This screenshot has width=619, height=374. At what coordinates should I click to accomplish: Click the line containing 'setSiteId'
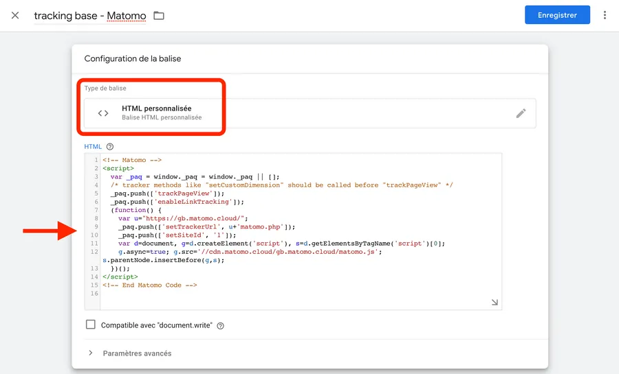[x=177, y=235]
